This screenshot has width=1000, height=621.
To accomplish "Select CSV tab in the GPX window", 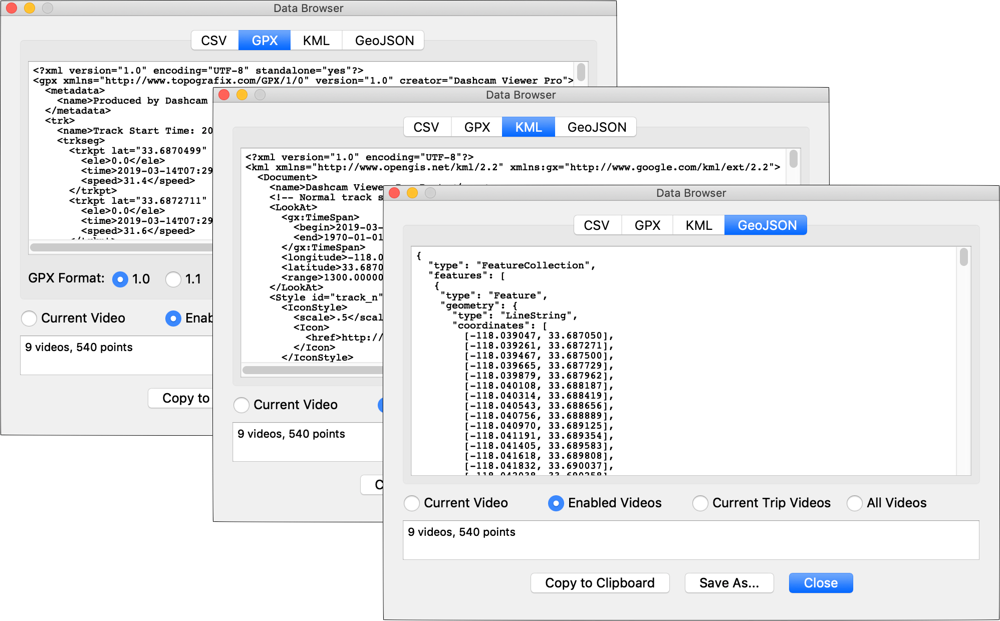I will click(214, 41).
